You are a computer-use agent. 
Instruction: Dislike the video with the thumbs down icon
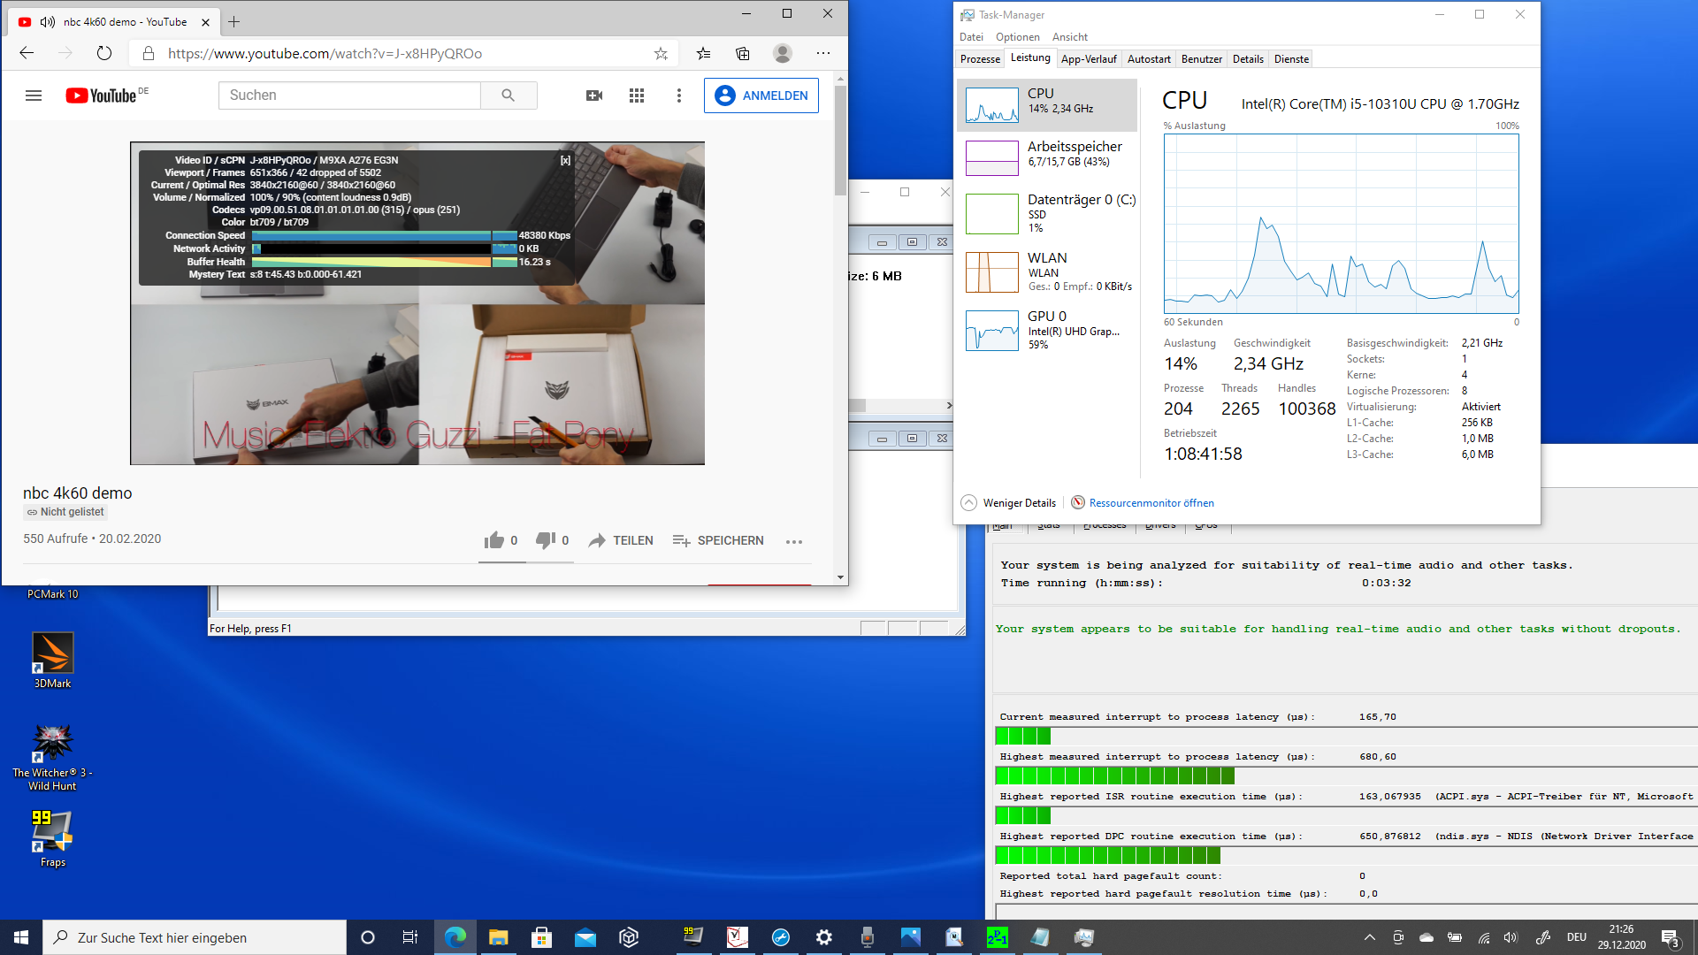(x=545, y=540)
